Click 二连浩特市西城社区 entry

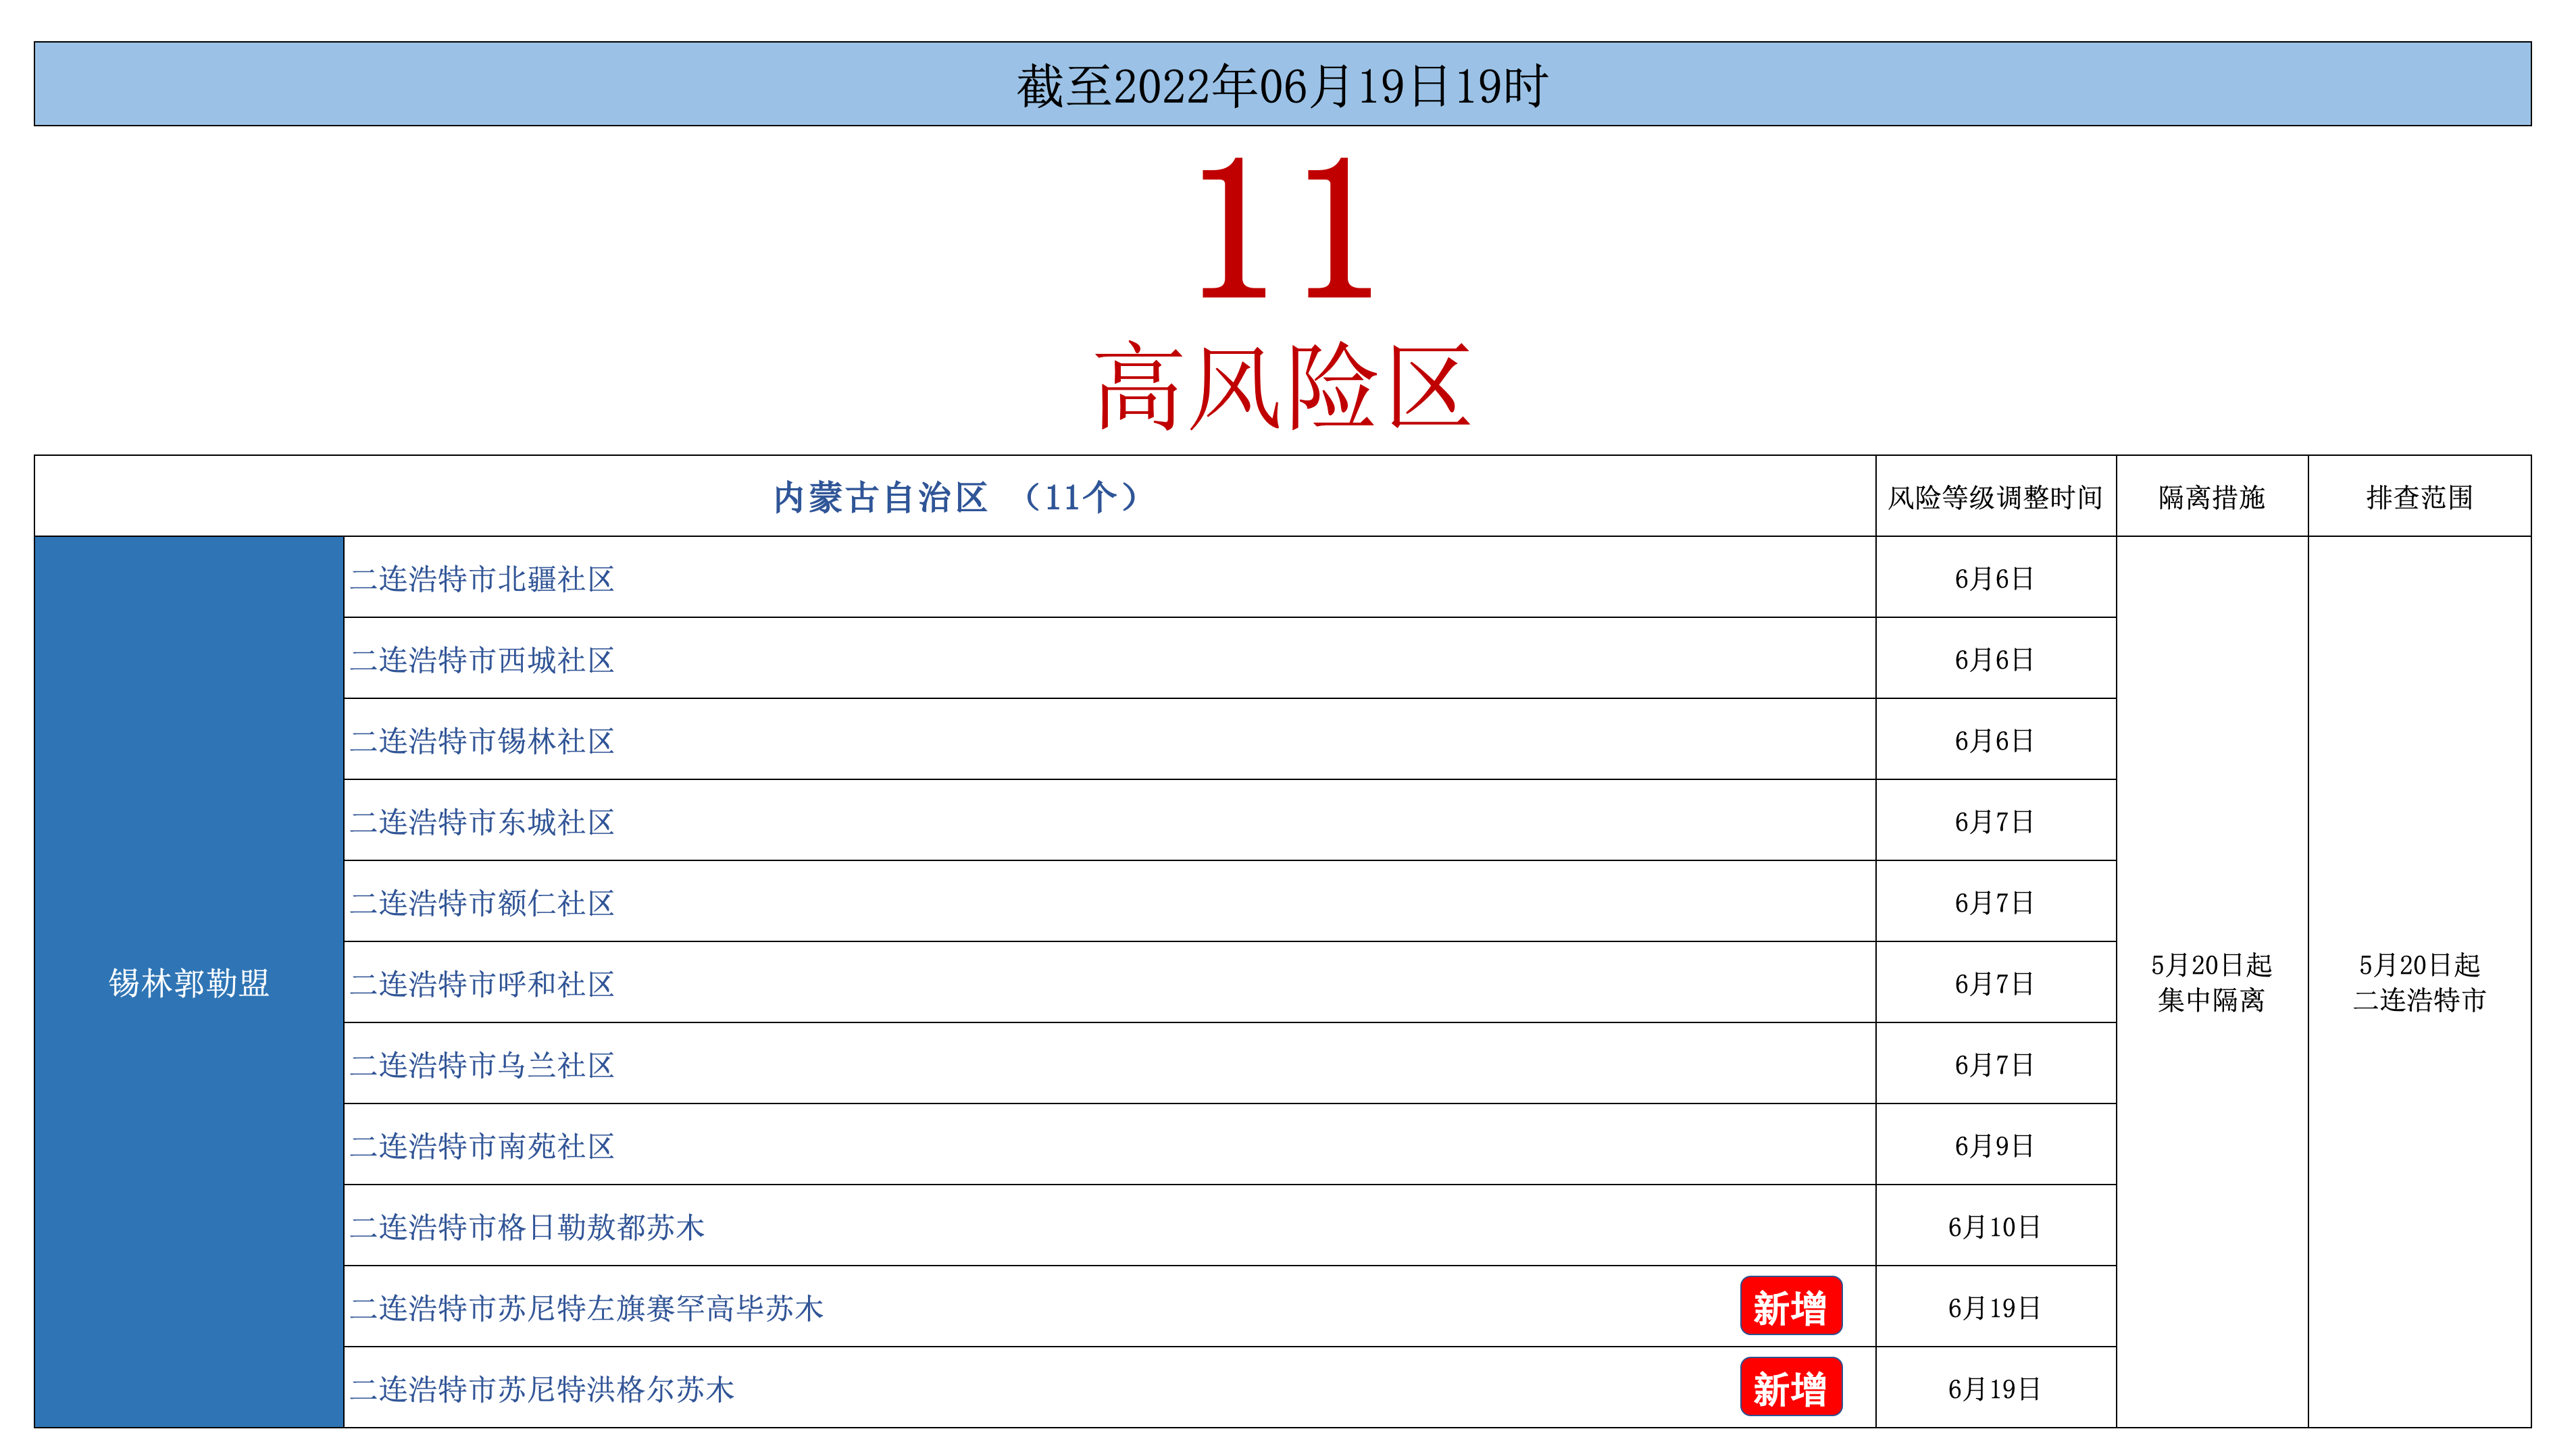(482, 660)
